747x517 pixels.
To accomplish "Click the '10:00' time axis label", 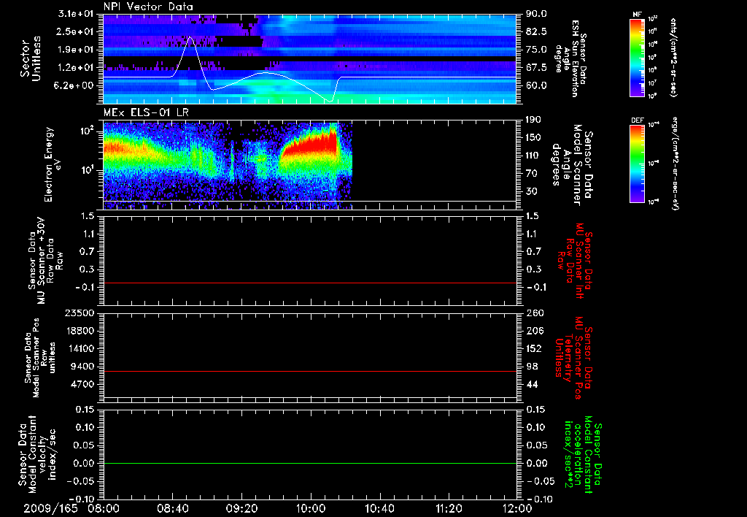I will tap(311, 509).
